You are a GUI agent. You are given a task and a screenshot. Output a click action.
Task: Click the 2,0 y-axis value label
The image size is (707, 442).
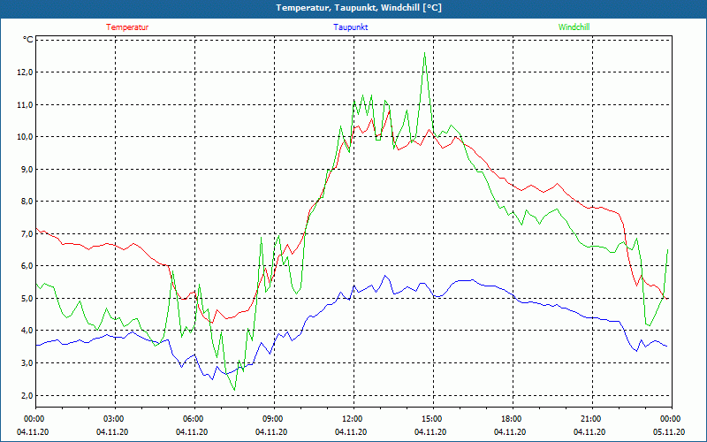tap(27, 395)
